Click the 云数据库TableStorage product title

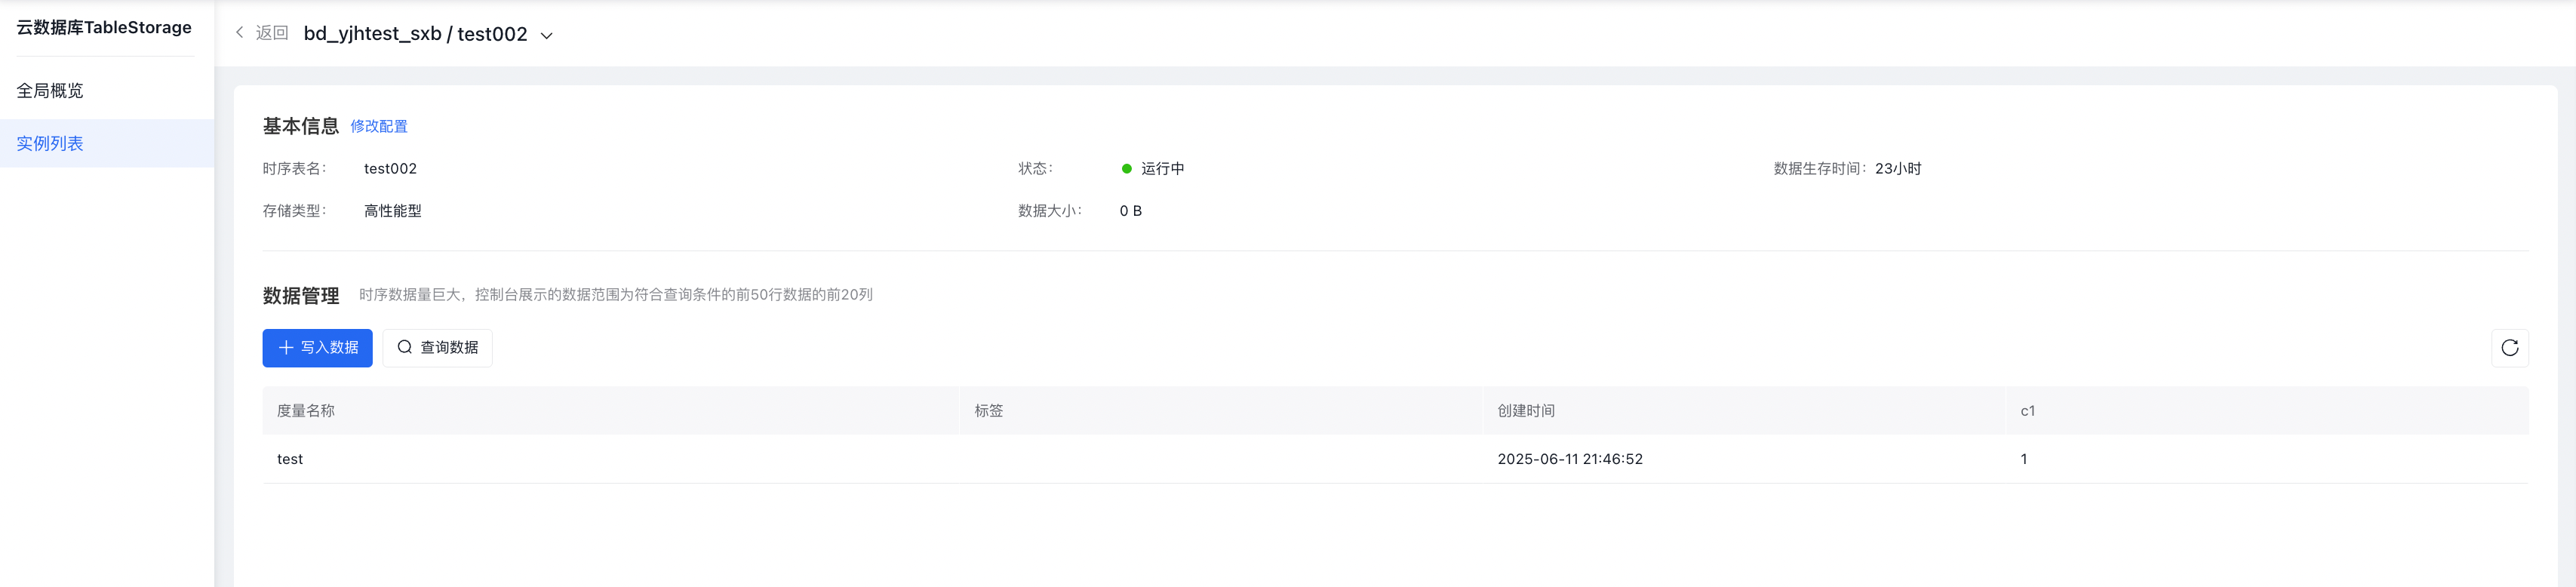[104, 27]
